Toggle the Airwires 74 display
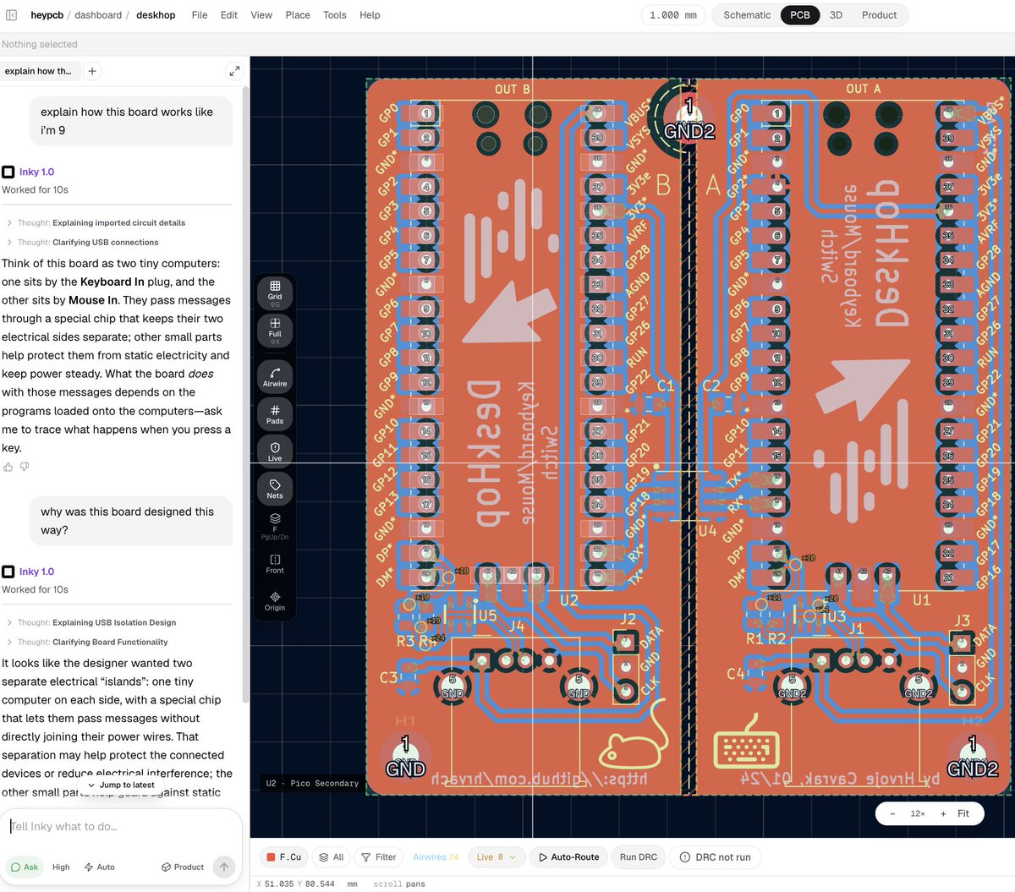This screenshot has height=892, width=1015. pyautogui.click(x=436, y=857)
